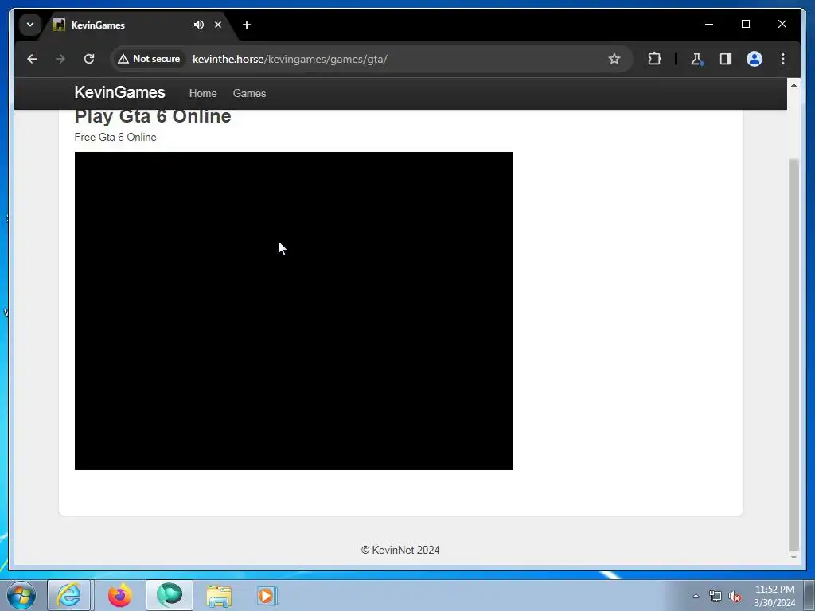Open the profile avatar menu
Viewport: 815px width, 611px height.
(755, 59)
